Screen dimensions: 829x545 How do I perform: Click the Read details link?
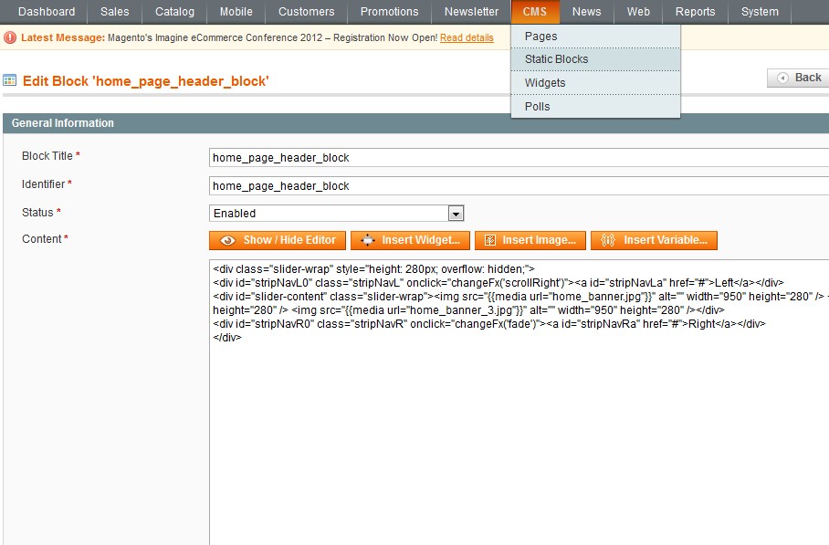[x=467, y=37]
